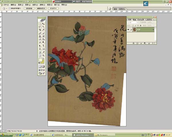The image size is (172, 137).
Task: Open the 编辑 menu
Action: pos(13,5)
